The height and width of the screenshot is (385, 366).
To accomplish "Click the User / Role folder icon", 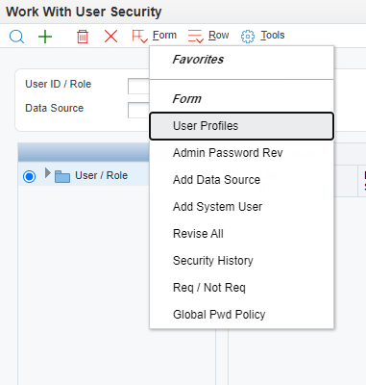I will tap(62, 176).
